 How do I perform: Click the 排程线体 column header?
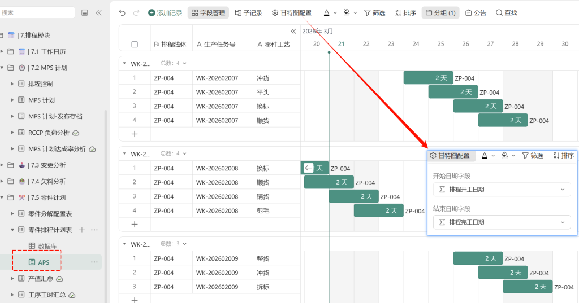coord(170,44)
